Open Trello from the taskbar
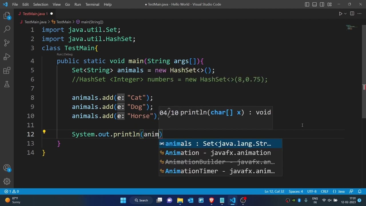 click(x=201, y=200)
